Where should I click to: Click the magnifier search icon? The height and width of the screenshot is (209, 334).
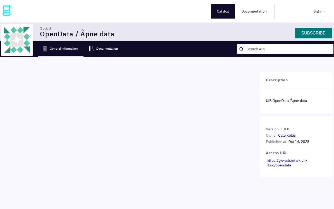pyautogui.click(x=241, y=49)
